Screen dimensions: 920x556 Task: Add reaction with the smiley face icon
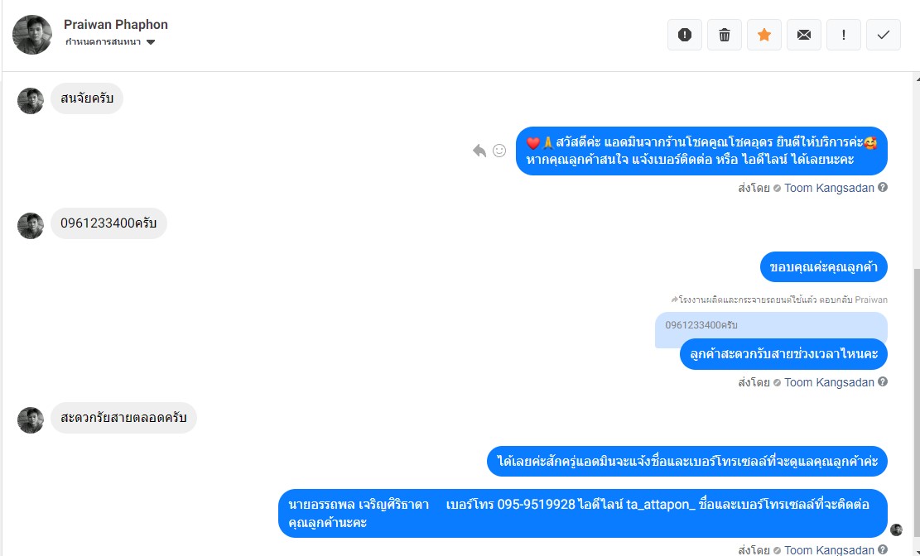tap(499, 151)
